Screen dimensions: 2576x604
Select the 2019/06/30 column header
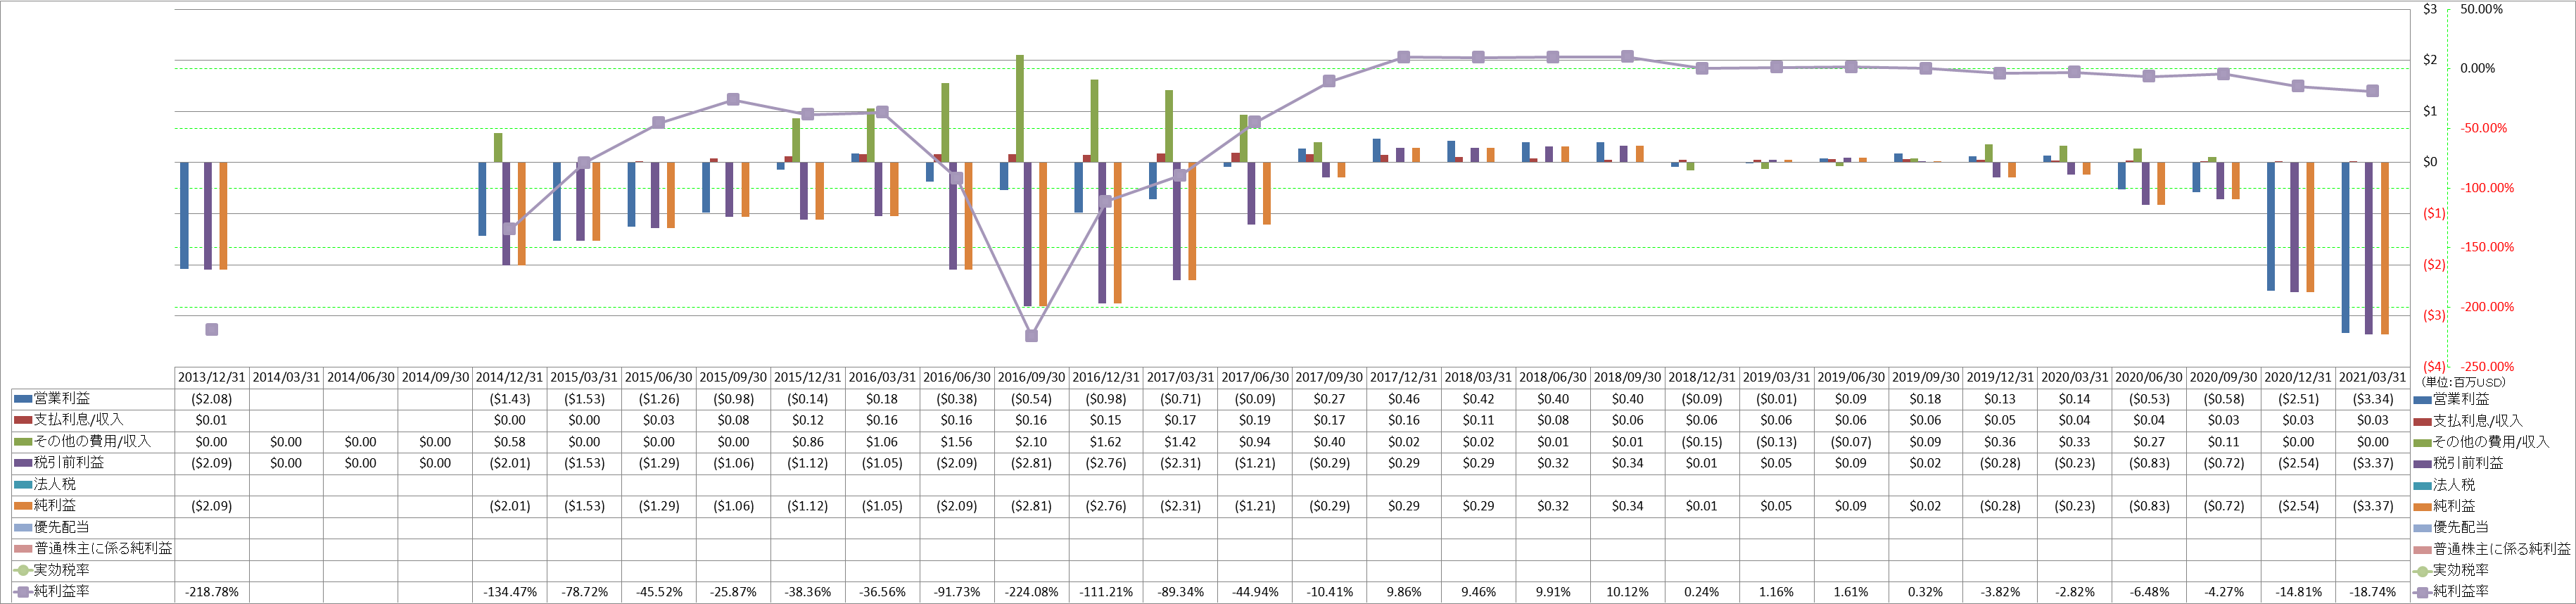1851,378
